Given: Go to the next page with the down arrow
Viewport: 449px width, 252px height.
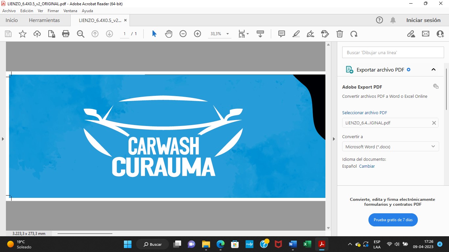Looking at the screenshot, I should coord(109,34).
